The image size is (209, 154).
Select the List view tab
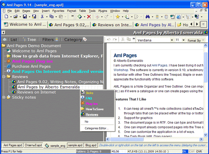pos(14,39)
